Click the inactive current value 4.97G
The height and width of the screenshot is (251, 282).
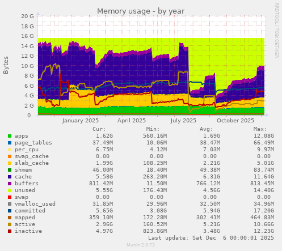[x=104, y=231]
